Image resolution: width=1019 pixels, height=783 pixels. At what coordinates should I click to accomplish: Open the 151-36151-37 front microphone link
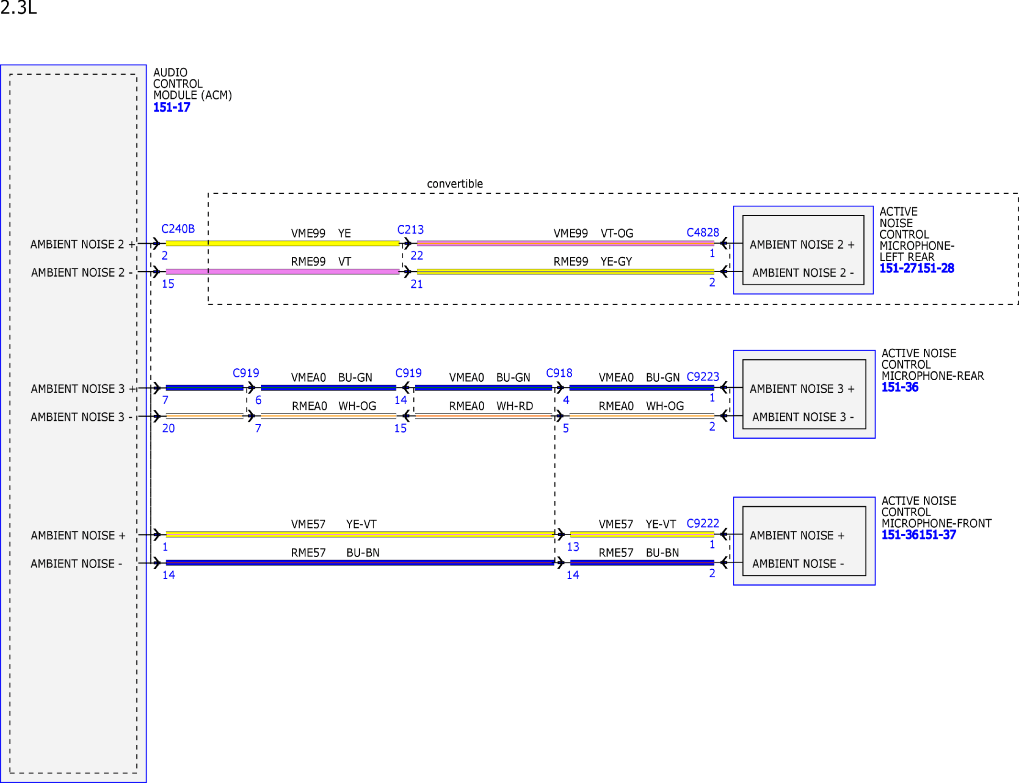point(918,534)
